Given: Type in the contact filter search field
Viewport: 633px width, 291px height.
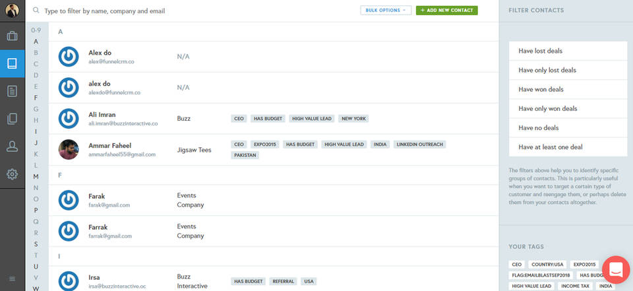Looking at the screenshot, I should click(x=198, y=11).
